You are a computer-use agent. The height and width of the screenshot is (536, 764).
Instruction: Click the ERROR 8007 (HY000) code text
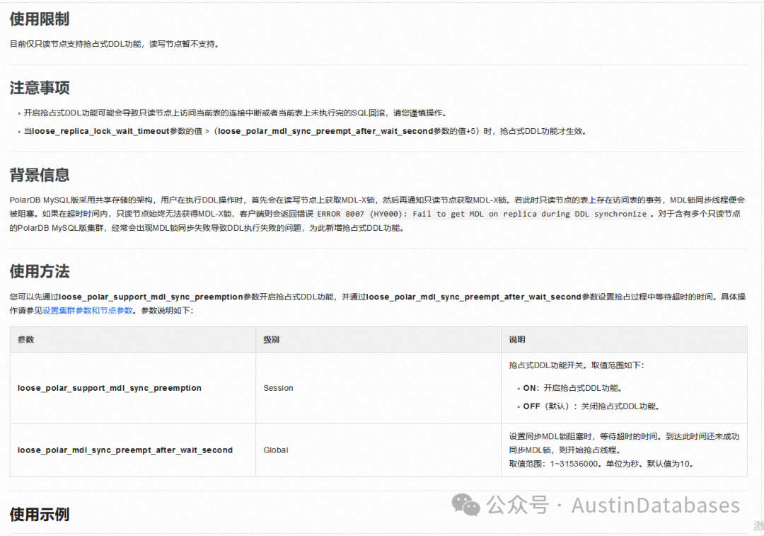pyautogui.click(x=482, y=214)
